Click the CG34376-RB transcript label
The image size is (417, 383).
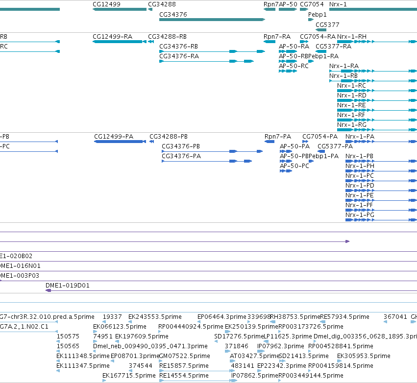[178, 47]
